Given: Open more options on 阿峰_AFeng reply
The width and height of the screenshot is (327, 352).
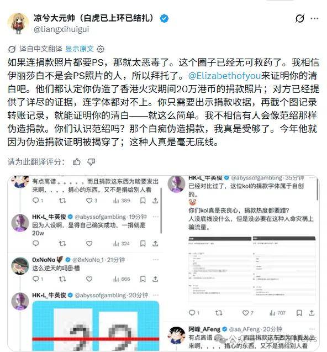Looking at the screenshot, I should coord(312,329).
